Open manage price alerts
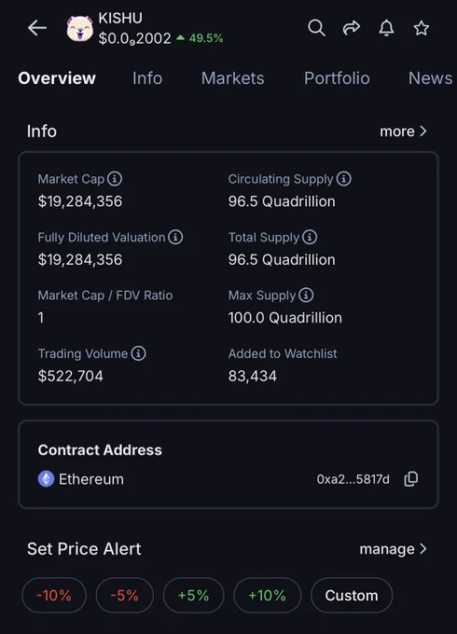Screen dimensions: 457x634 (393, 548)
